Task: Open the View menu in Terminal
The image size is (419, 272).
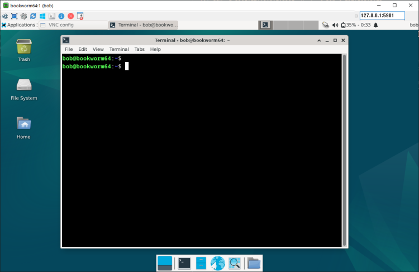Action: [98, 49]
